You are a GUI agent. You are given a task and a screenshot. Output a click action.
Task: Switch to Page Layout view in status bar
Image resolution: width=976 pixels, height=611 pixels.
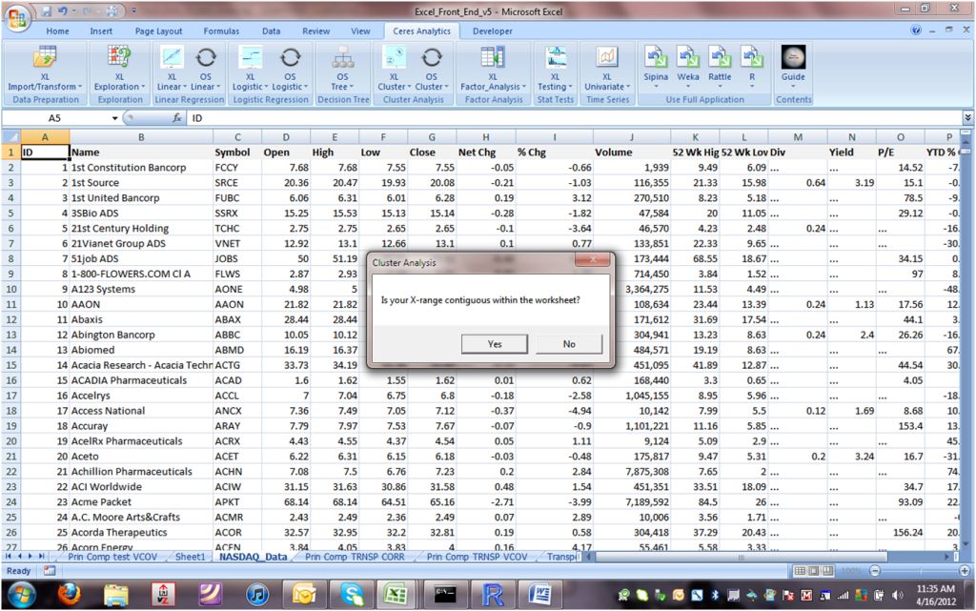pos(814,571)
